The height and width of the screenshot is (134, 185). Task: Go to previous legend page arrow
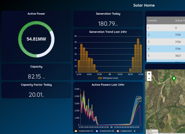click(x=134, y=131)
